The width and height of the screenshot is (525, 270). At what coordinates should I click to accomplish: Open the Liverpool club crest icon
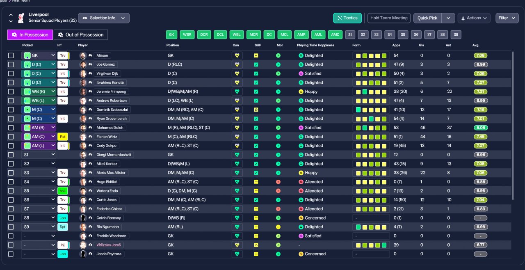point(21,18)
